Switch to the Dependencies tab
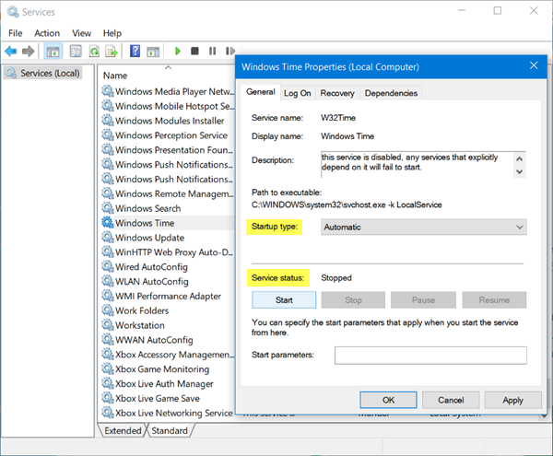 pyautogui.click(x=391, y=93)
